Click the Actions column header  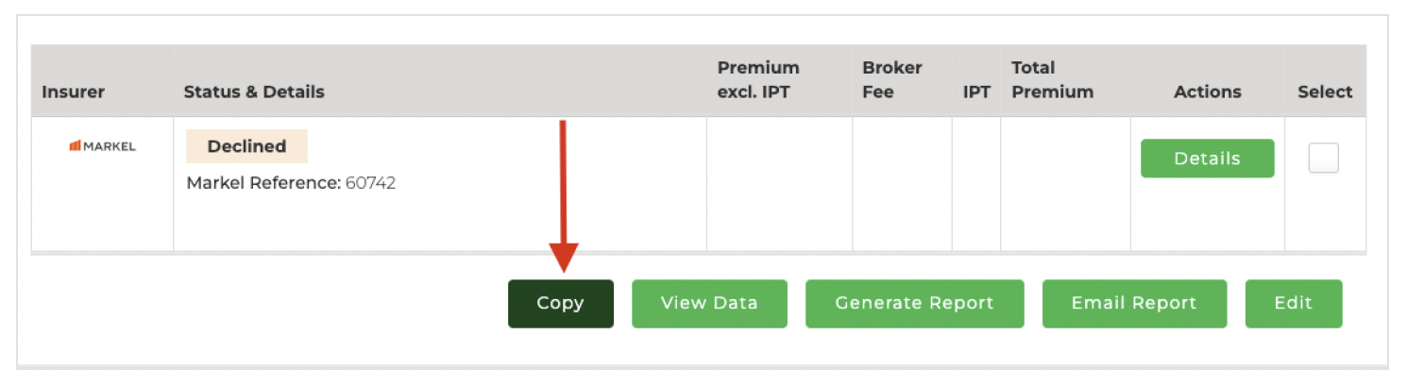point(1207,92)
